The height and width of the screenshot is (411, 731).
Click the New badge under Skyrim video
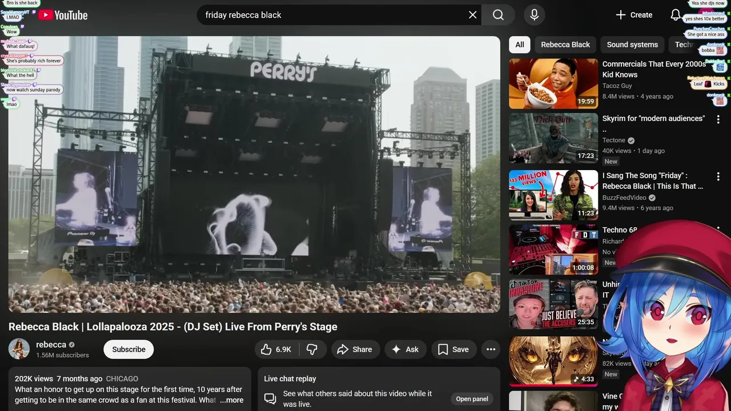[611, 162]
